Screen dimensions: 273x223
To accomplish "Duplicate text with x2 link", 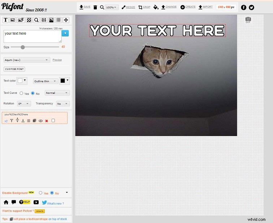I will pos(6,121).
